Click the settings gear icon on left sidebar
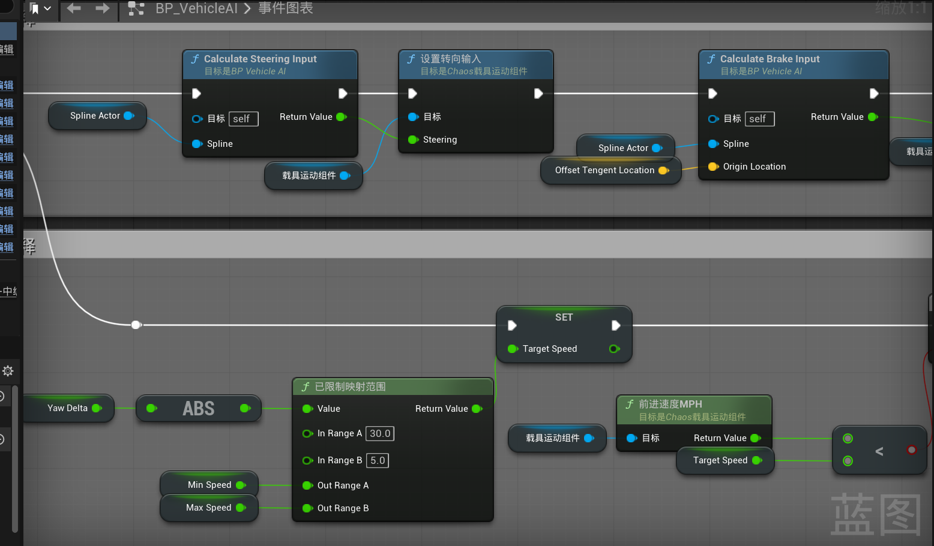Viewport: 934px width, 546px height. click(8, 371)
